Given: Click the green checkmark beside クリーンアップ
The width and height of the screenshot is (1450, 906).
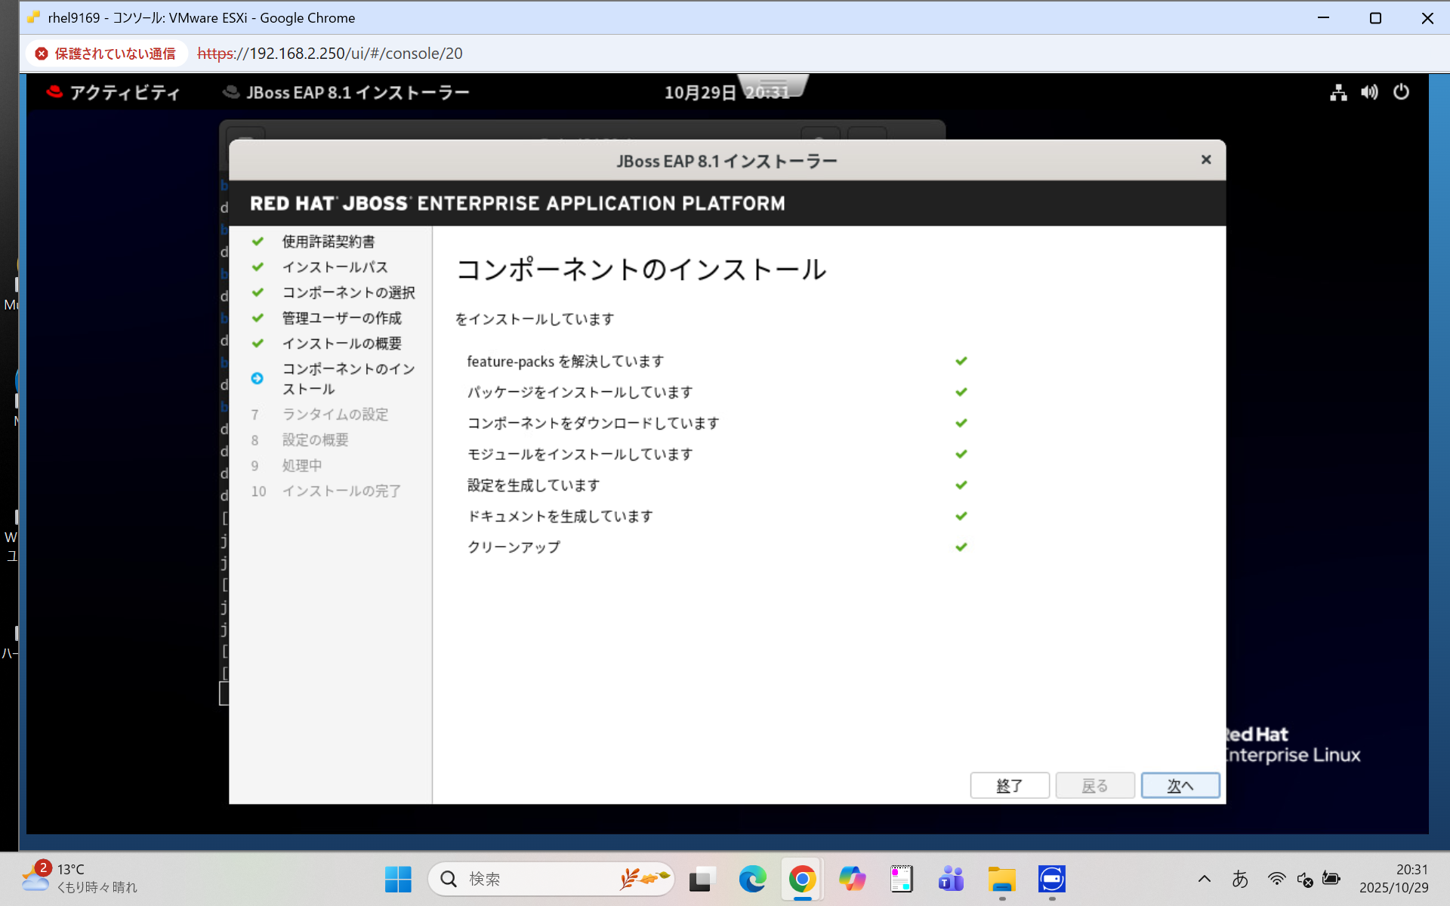Looking at the screenshot, I should coord(961,547).
